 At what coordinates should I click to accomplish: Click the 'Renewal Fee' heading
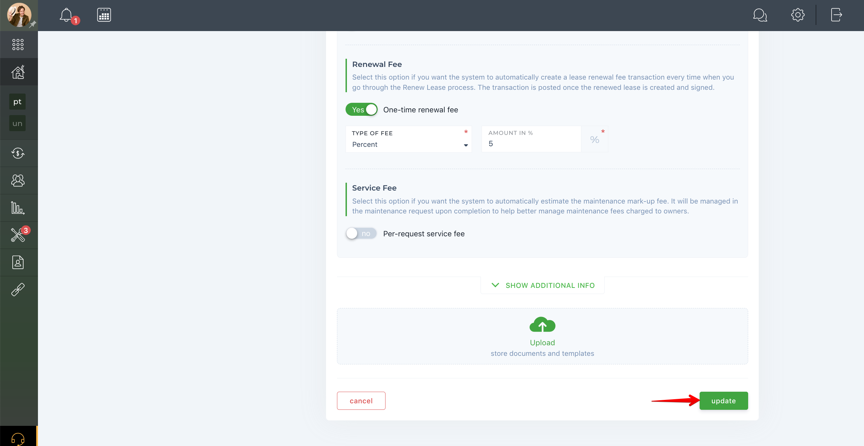tap(377, 64)
